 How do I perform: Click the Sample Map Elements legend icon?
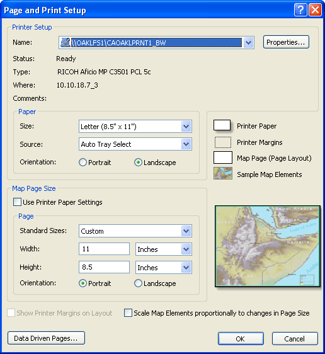(x=223, y=173)
